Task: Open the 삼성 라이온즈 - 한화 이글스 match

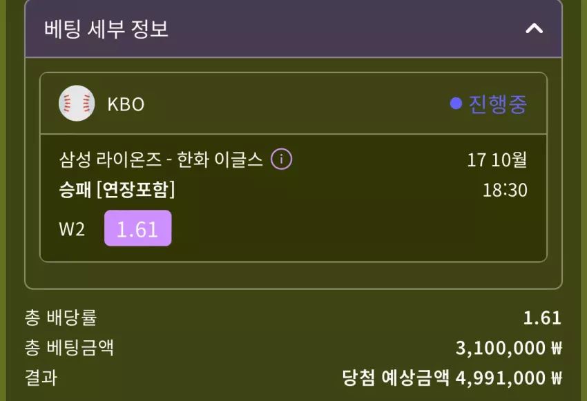Action: [x=161, y=159]
